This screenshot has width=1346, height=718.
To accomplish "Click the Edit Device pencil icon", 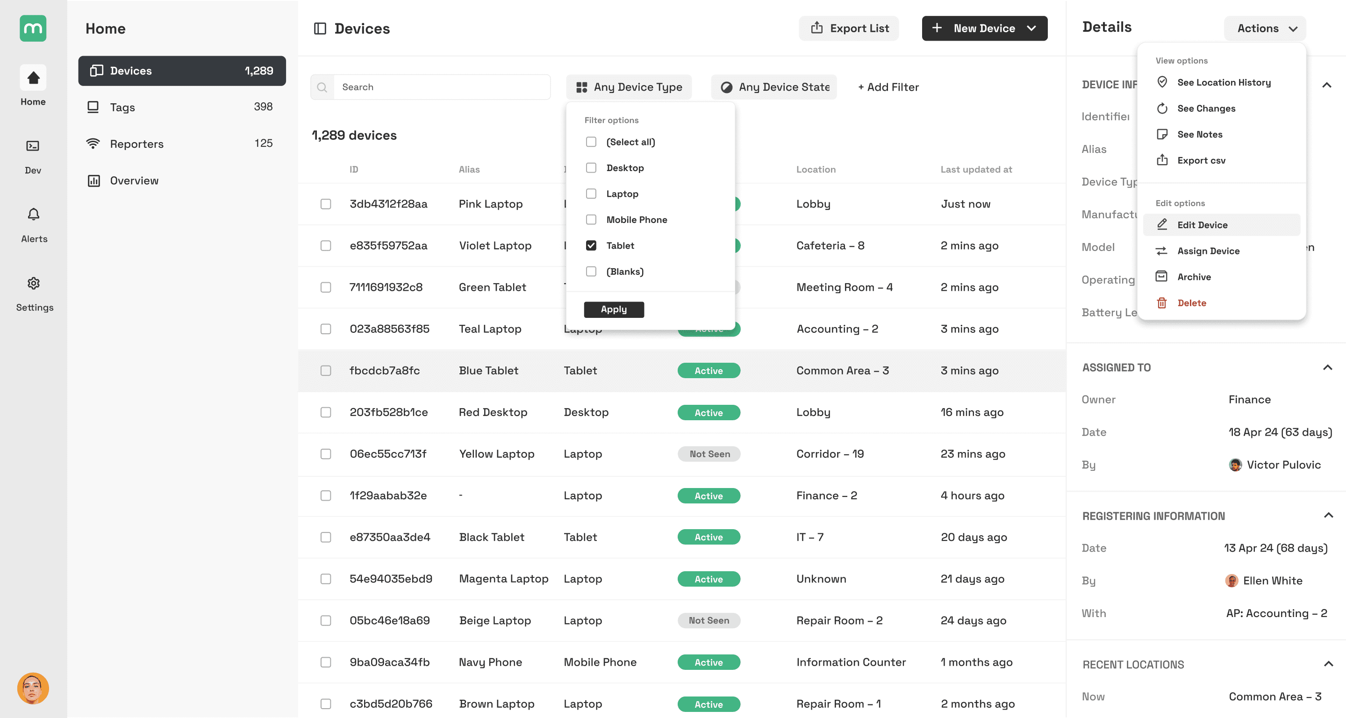I will click(1162, 225).
